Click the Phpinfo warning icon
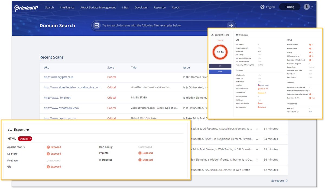This screenshot has width=325, height=189. (140, 153)
